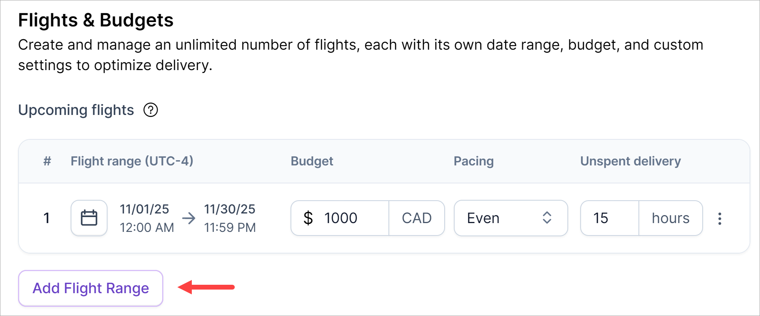Click the dollar sign in the budget field

tap(308, 218)
